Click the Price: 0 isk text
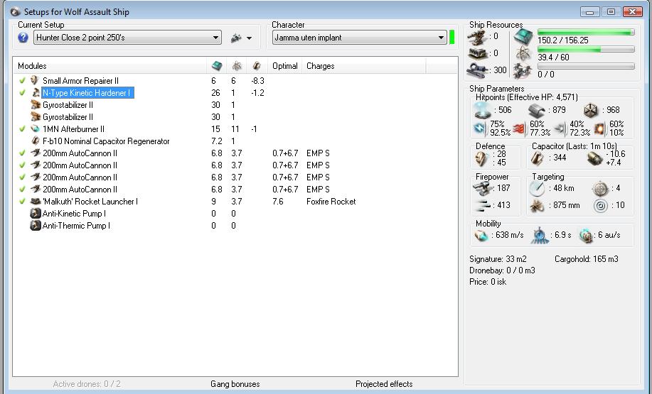 (488, 282)
